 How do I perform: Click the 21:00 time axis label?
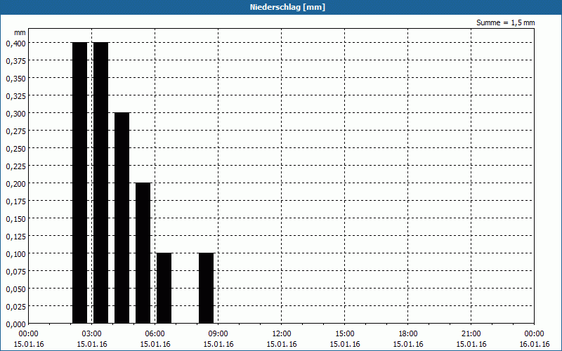(471, 334)
